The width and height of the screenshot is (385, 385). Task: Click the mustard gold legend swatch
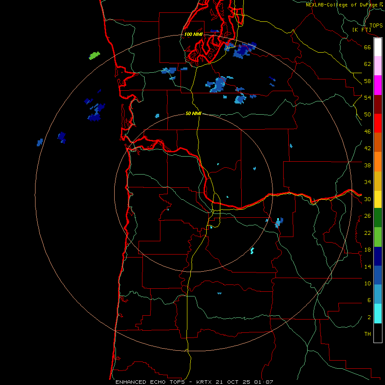tap(378, 181)
